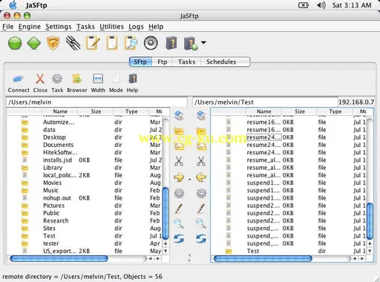This screenshot has width=380, height=282.
Task: Click the remote pencil rename icon
Action: click(x=201, y=209)
